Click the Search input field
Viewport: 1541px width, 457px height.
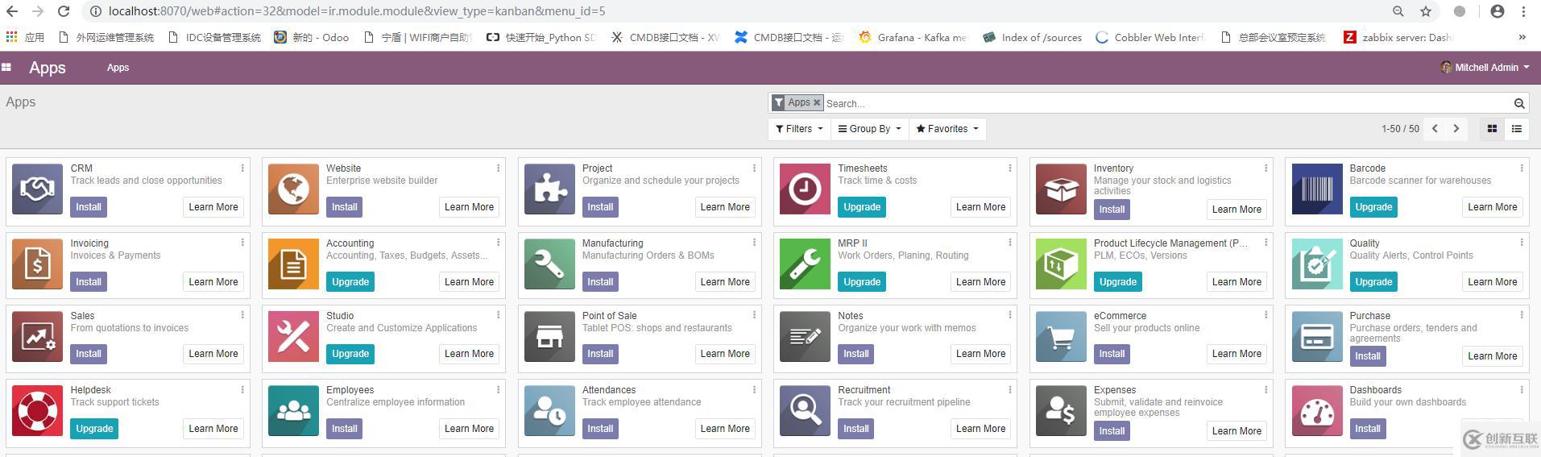(1168, 103)
